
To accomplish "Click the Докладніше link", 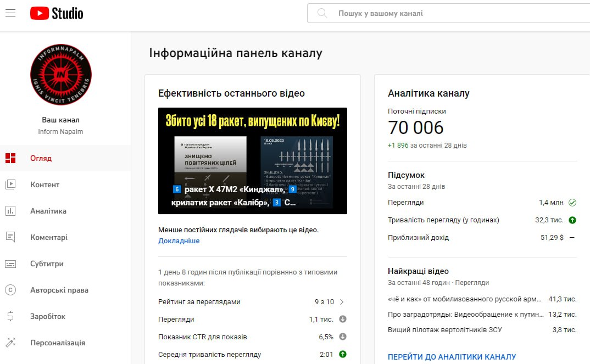I will coord(179,240).
